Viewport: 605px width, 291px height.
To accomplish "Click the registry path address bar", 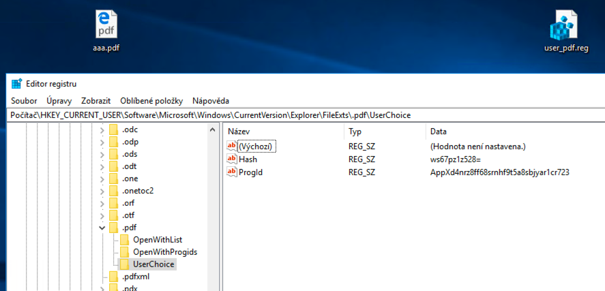I will tap(306, 115).
